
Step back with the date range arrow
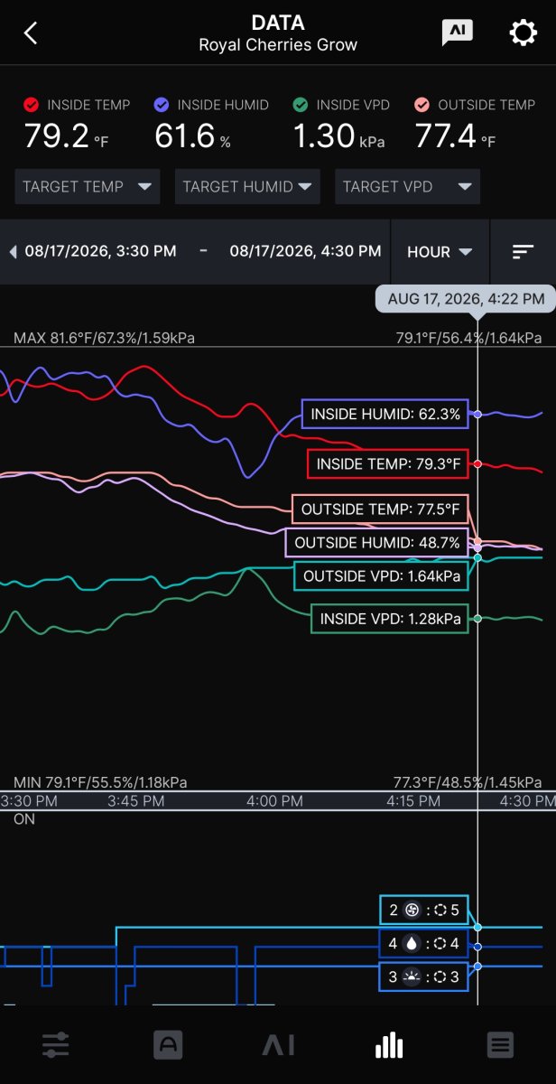13,252
